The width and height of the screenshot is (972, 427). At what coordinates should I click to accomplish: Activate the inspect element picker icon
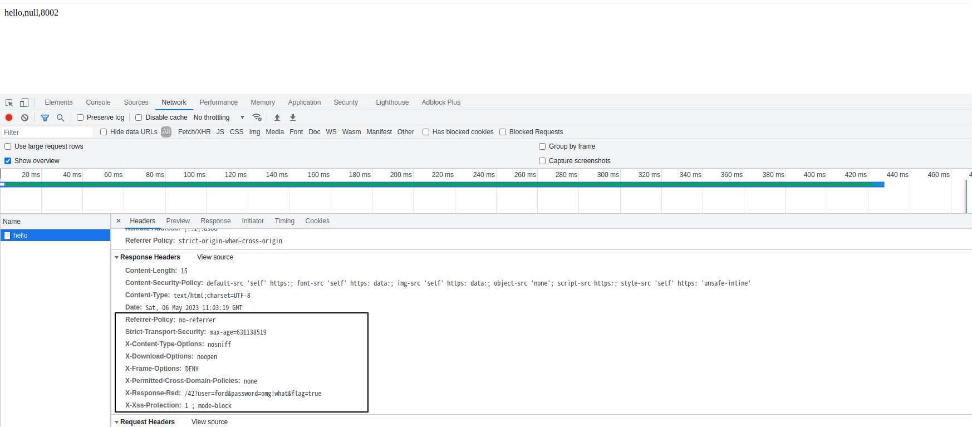[x=9, y=102]
